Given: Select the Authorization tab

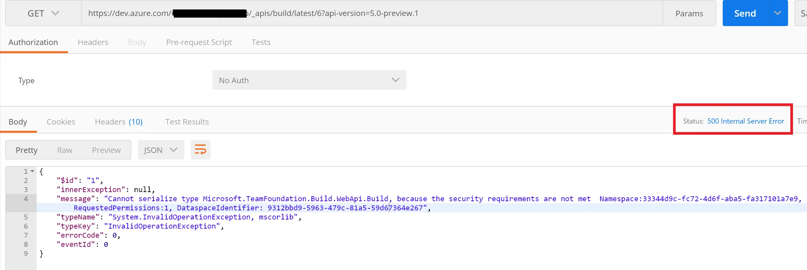Looking at the screenshot, I should click(33, 42).
